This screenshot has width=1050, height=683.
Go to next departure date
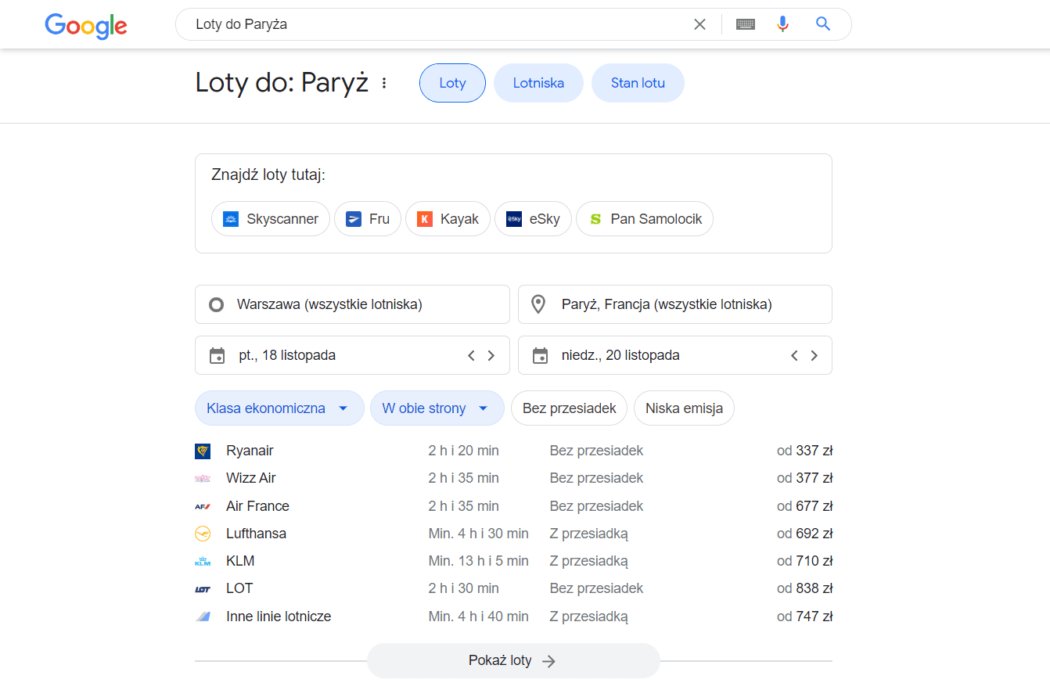[x=491, y=355]
